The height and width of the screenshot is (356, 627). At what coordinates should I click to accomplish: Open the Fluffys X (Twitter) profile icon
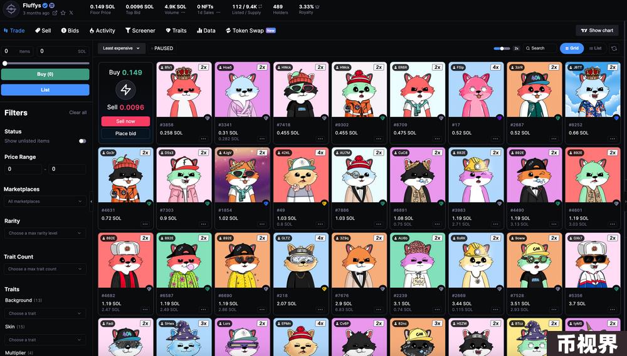71,13
